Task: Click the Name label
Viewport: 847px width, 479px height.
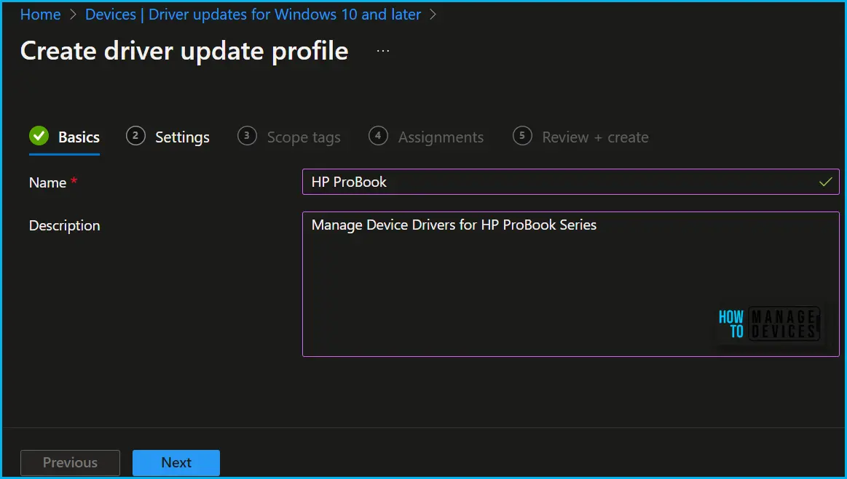Action: [47, 182]
